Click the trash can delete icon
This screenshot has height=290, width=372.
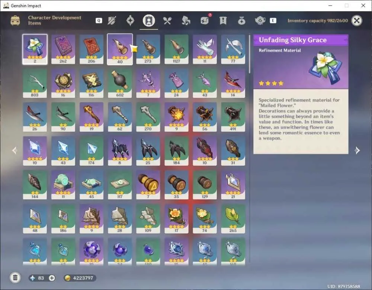pyautogui.click(x=15, y=278)
